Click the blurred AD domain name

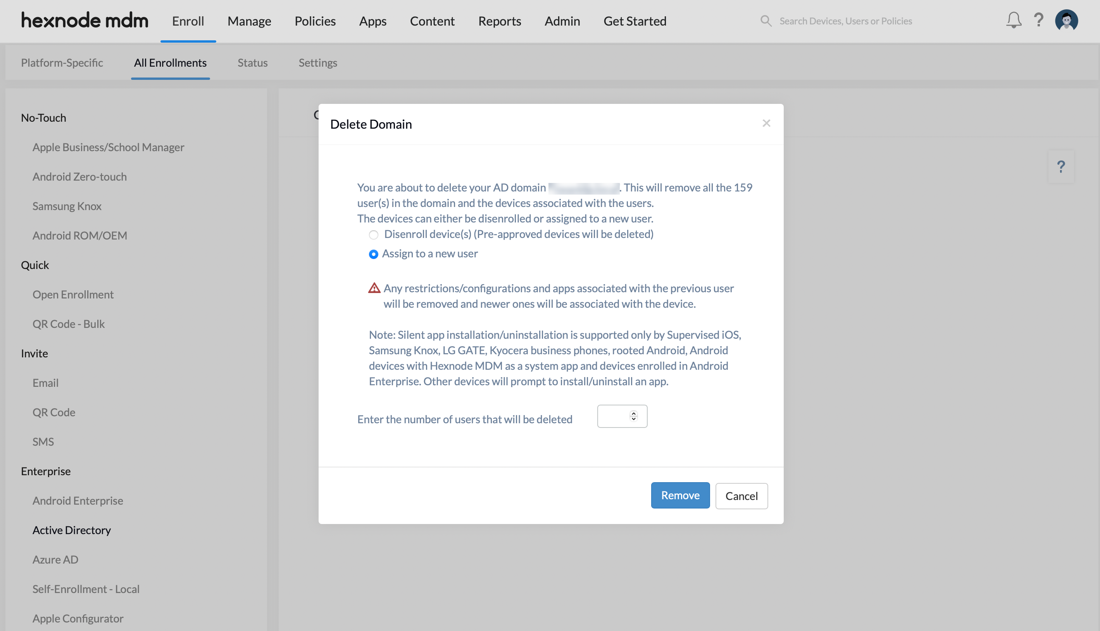coord(583,188)
